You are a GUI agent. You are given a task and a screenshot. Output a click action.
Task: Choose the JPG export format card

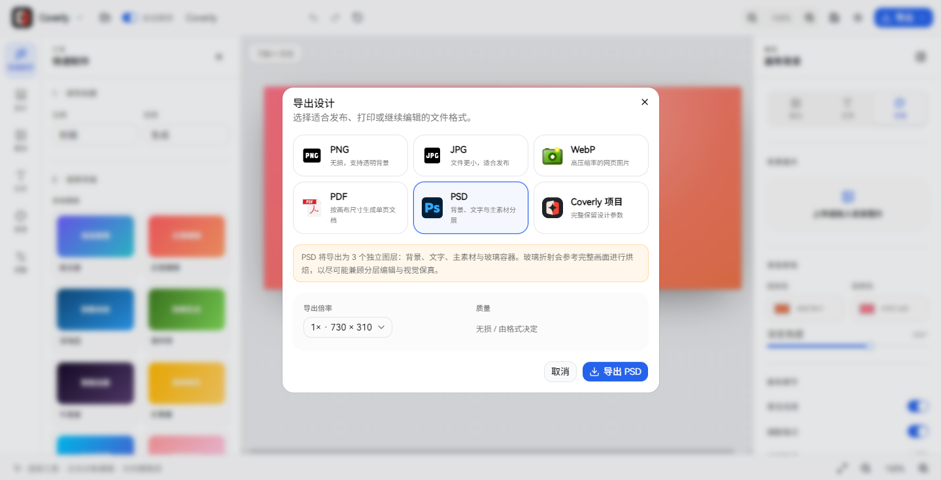click(471, 155)
